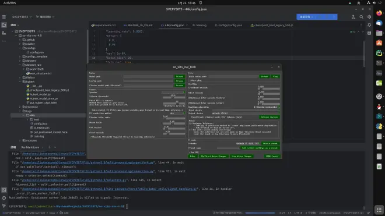Adjust the Crossfade seconds slider

click(268, 88)
